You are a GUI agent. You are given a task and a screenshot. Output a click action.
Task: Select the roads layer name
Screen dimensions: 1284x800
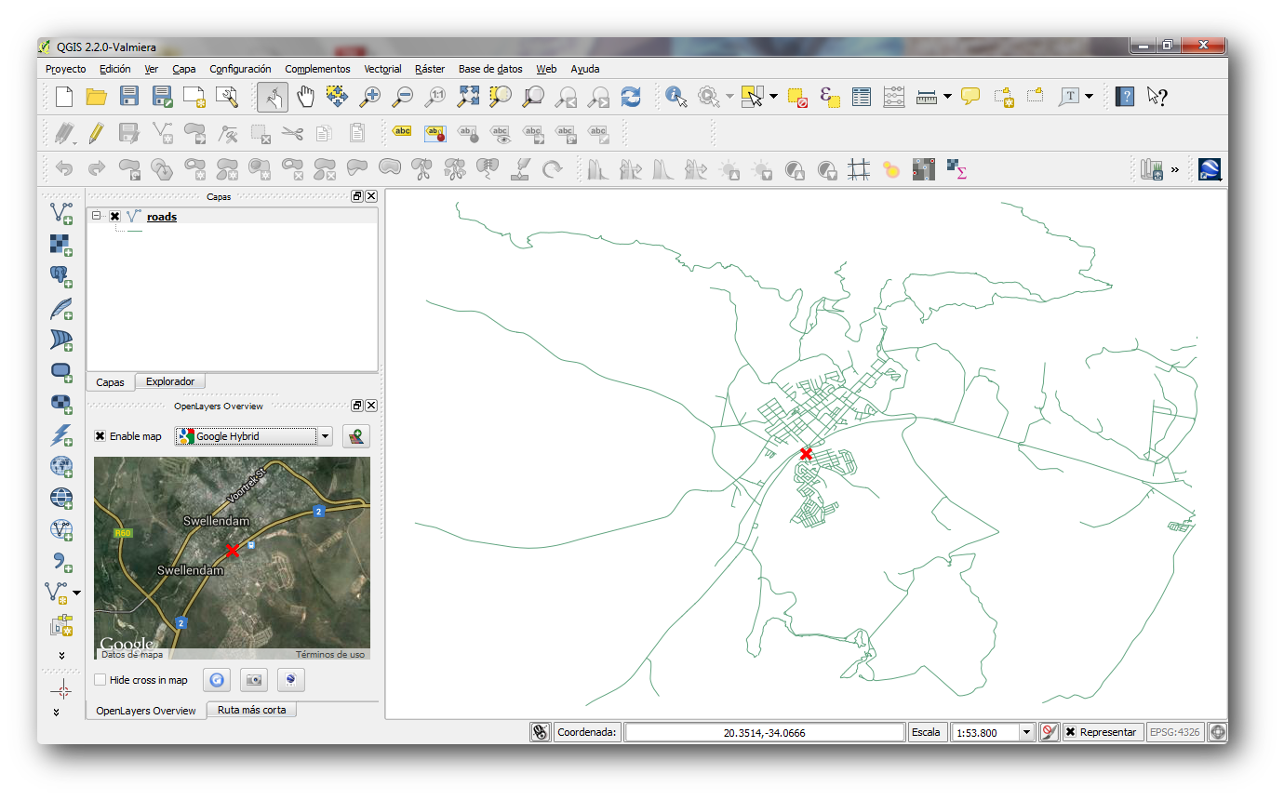point(162,217)
